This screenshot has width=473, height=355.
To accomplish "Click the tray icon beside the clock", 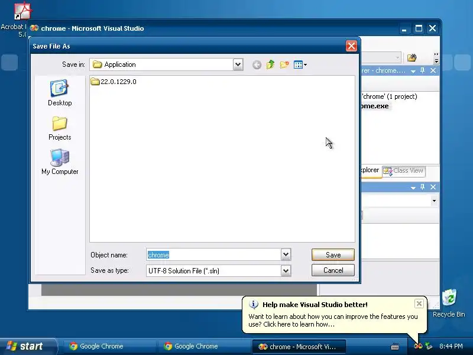I will (428, 346).
